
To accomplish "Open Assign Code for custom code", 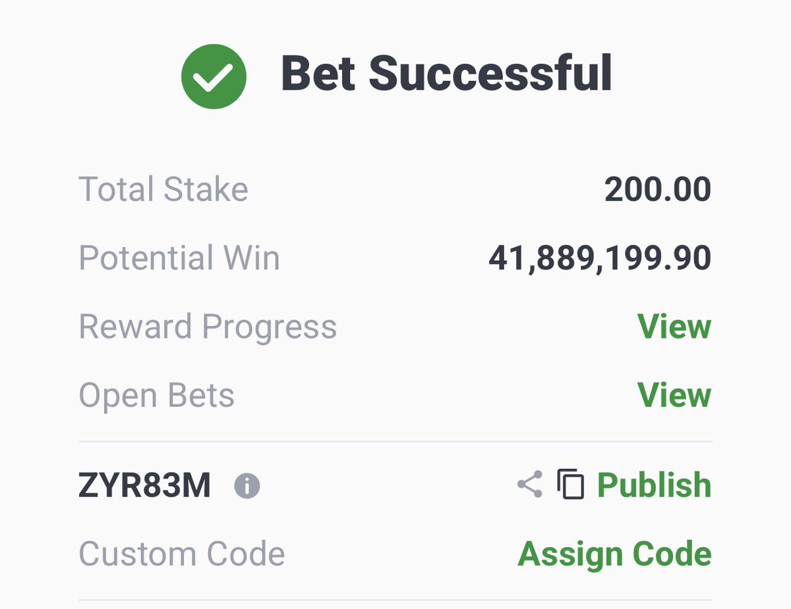I will tap(614, 554).
